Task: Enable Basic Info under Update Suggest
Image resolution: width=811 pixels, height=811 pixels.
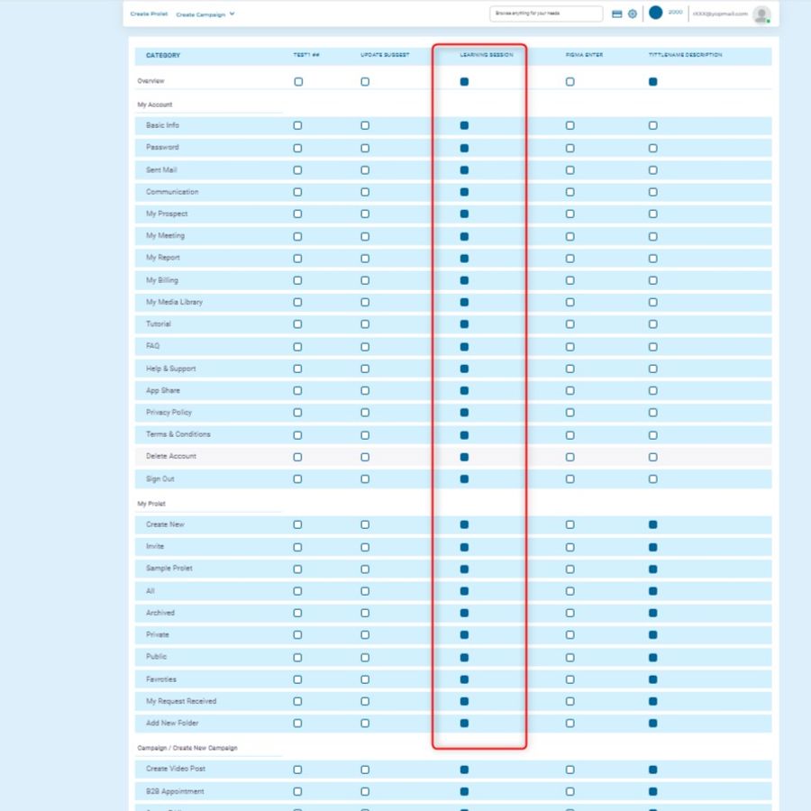Action: pyautogui.click(x=365, y=125)
